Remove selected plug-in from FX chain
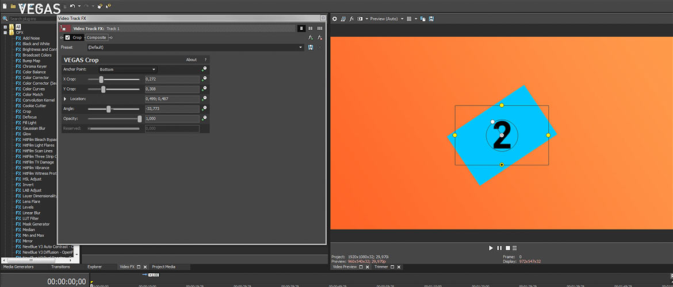Image resolution: width=673 pixels, height=287 pixels. [320, 37]
